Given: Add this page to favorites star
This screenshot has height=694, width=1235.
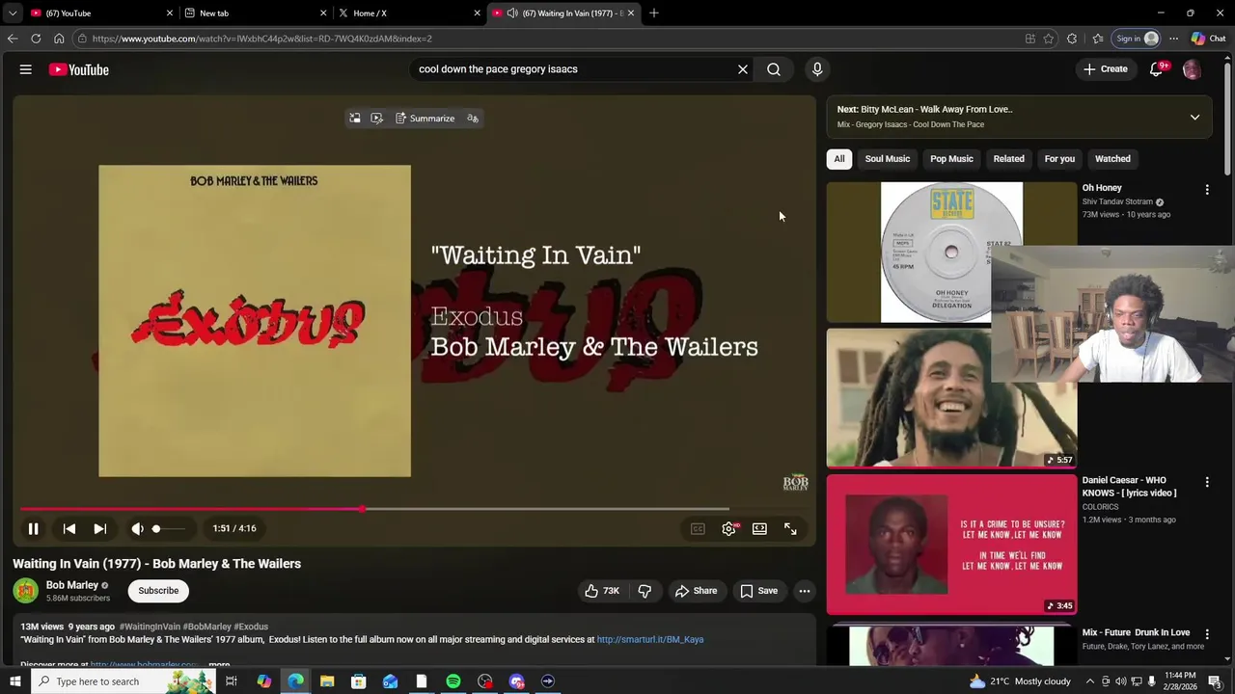Looking at the screenshot, I should point(1049,39).
